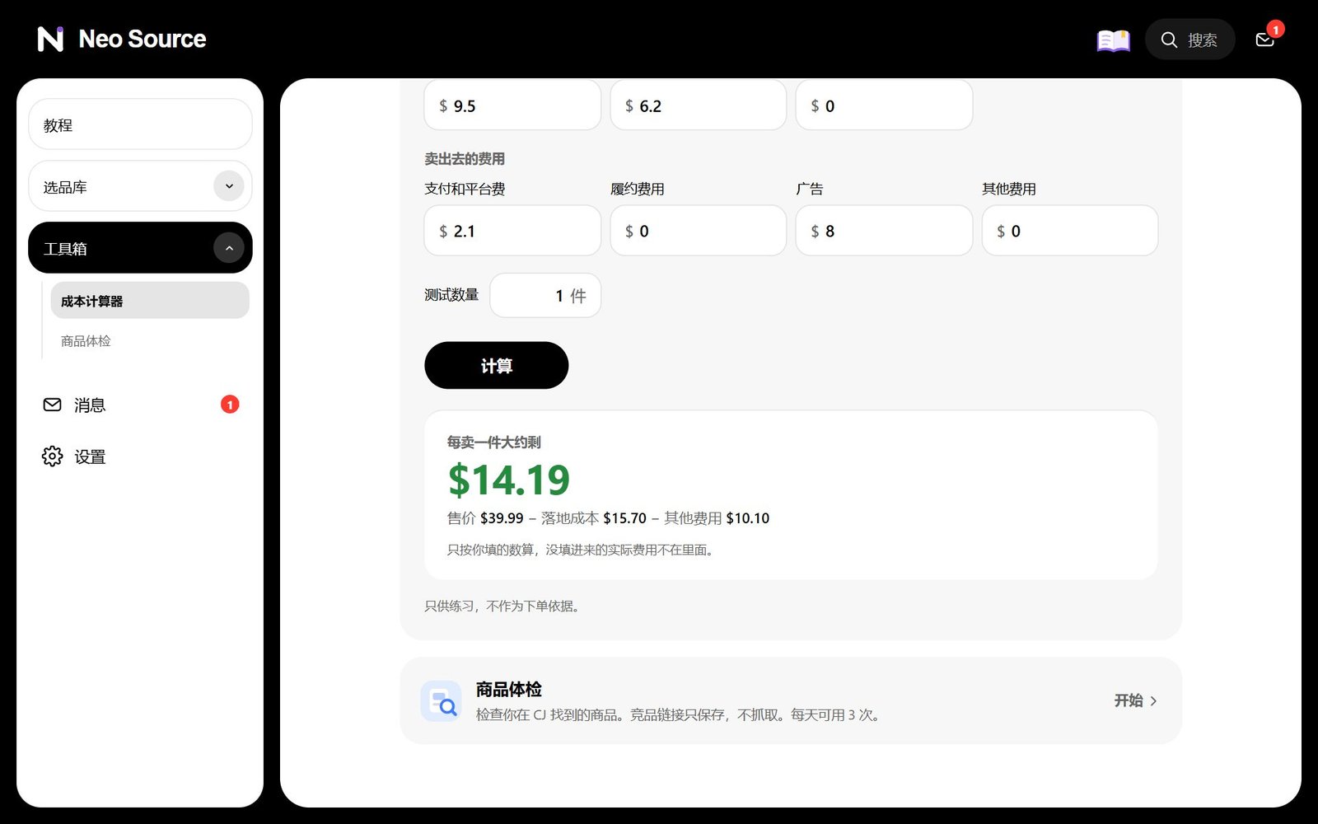Image resolution: width=1318 pixels, height=824 pixels.
Task: Click the 测试数量 field showing 1 件
Action: pos(545,295)
